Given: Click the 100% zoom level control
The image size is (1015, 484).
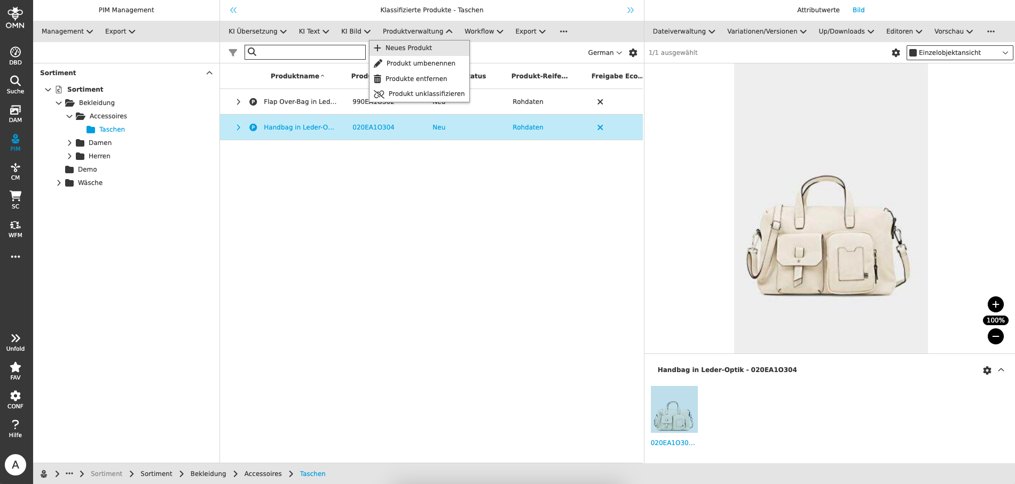Looking at the screenshot, I should 995,320.
